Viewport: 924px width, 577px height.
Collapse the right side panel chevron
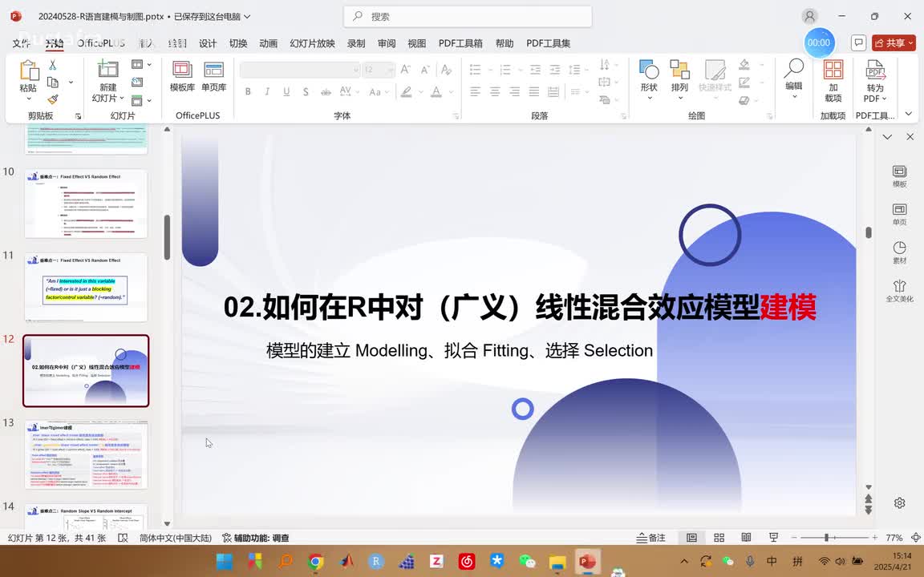887,136
